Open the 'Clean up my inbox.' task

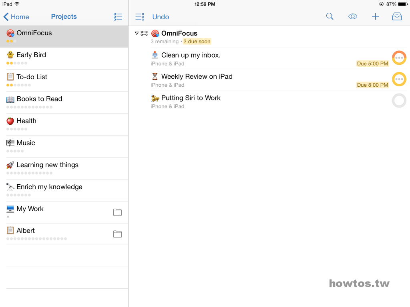tap(269, 58)
